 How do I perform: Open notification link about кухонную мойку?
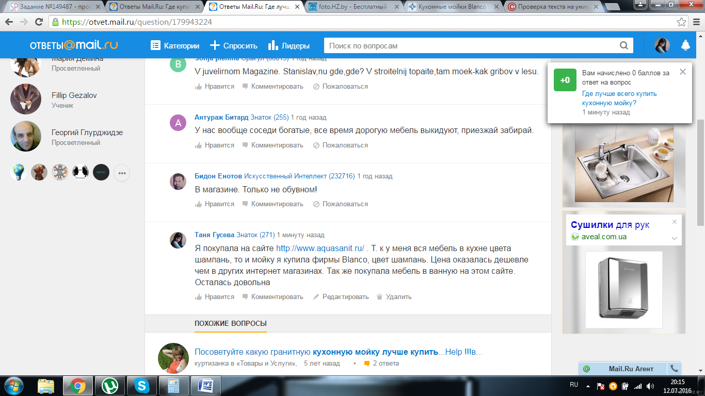[619, 98]
